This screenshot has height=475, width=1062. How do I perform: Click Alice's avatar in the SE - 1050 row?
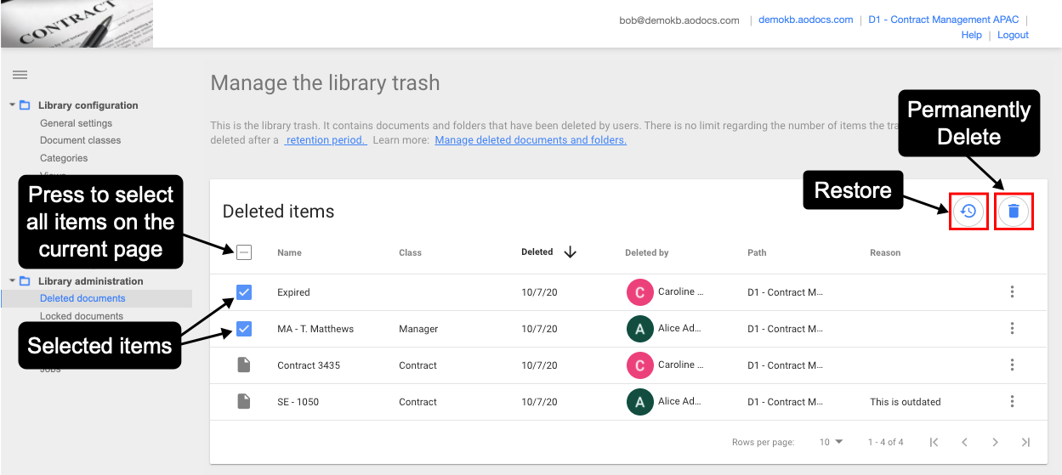point(639,402)
